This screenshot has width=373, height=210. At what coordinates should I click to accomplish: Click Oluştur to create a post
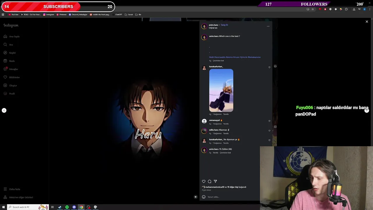click(10, 85)
